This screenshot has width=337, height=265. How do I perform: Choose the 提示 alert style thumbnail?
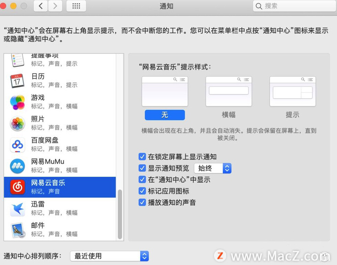(x=292, y=91)
